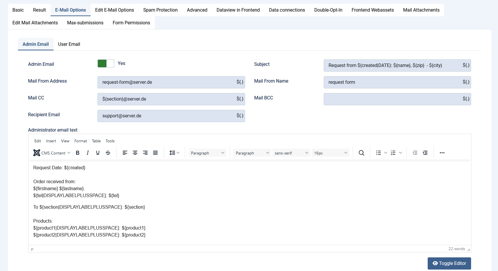Justify the email text
The width and height of the screenshot is (498, 271).
[x=155, y=153]
